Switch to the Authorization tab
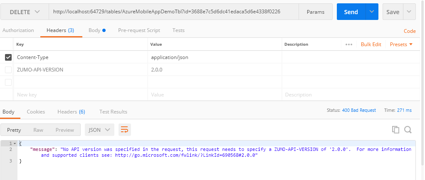Screen dimensions: 425x180 pyautogui.click(x=18, y=30)
